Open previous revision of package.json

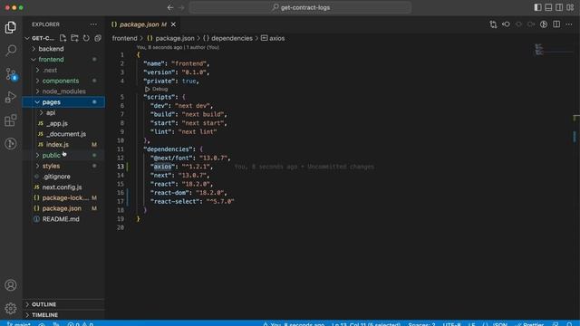[506, 24]
